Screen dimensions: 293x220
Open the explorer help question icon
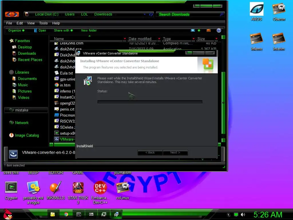[x=219, y=30]
